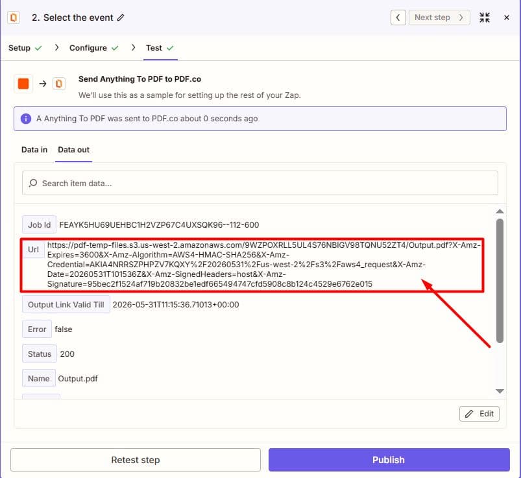Click the Next step button
521x478 pixels.
coord(439,18)
